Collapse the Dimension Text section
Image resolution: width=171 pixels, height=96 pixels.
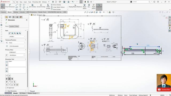[26, 59]
